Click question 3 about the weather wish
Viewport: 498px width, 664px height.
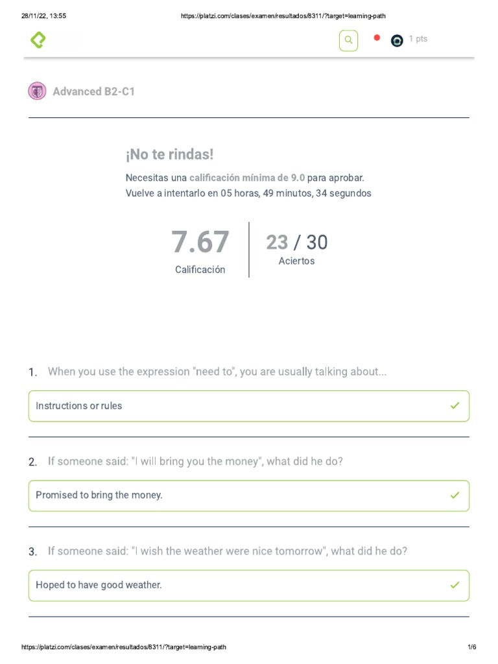tap(228, 551)
